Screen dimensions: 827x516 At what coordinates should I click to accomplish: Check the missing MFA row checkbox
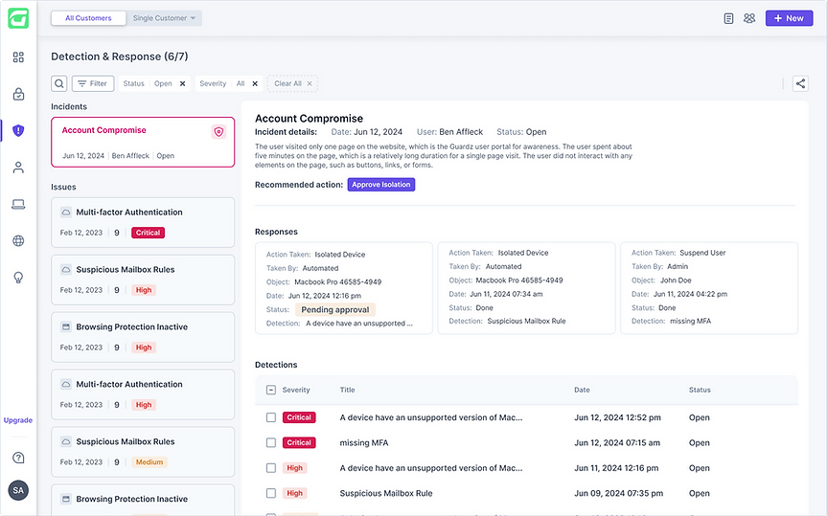point(271,443)
